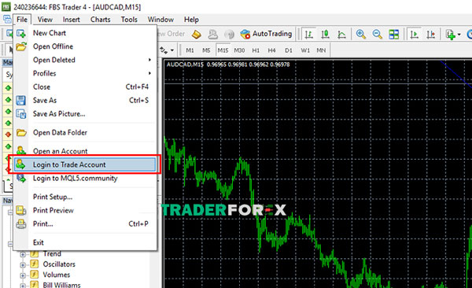Select the Volumes tree item
The width and height of the screenshot is (472, 288).
coord(57,275)
